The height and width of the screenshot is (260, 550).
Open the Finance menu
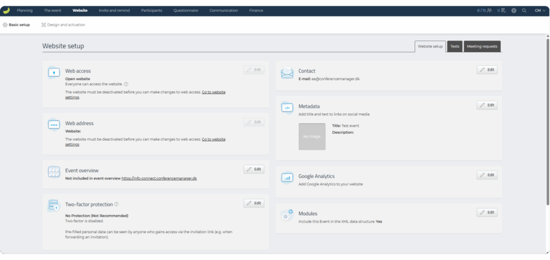tap(256, 10)
